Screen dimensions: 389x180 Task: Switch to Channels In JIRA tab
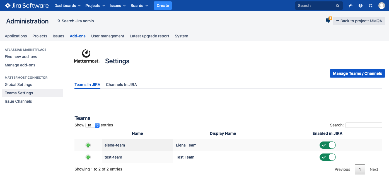pos(121,85)
